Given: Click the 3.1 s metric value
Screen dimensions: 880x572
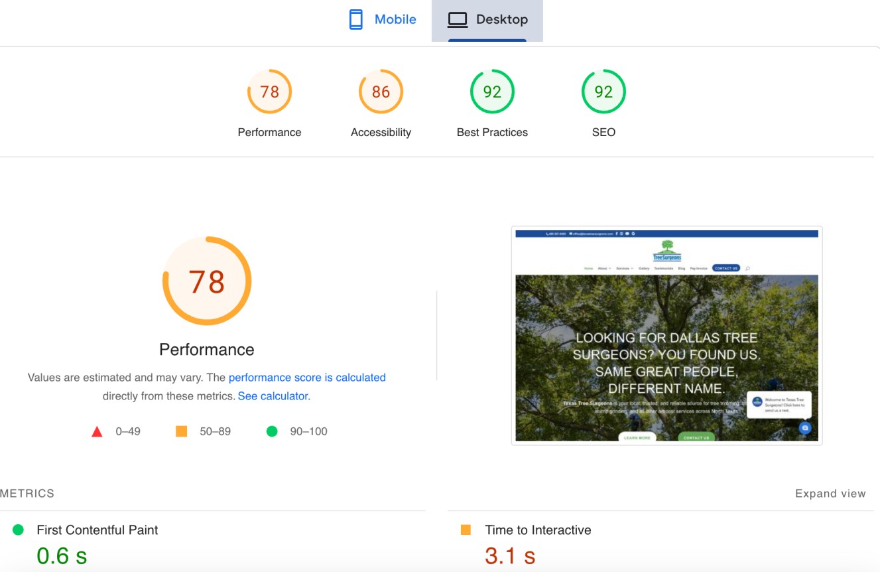Looking at the screenshot, I should coord(510,555).
